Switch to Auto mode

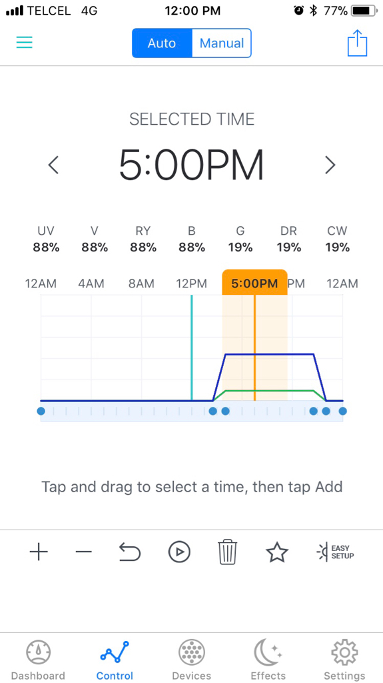click(162, 43)
